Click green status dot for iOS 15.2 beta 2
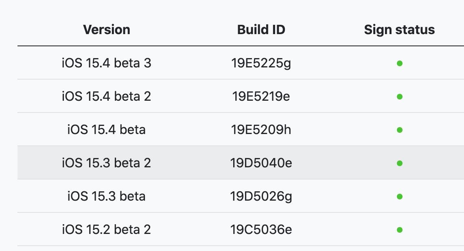This screenshot has width=464, height=251. (399, 230)
